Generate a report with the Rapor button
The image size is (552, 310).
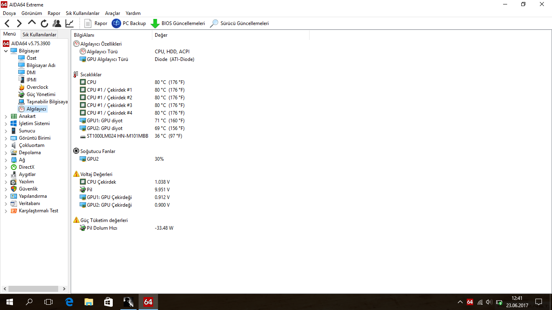[x=96, y=23]
